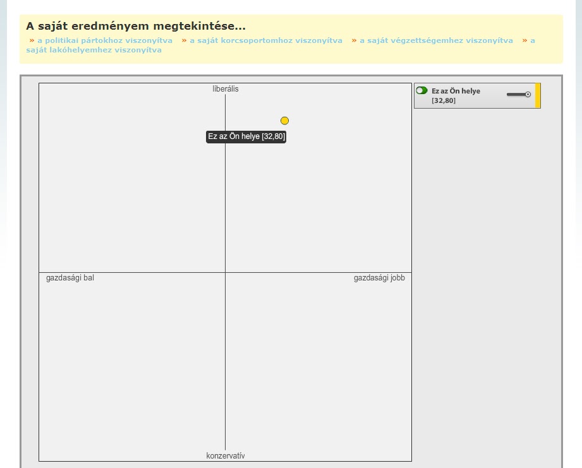The height and width of the screenshot is (468, 582).
Task: Open 'saját lakóhelyemhez viszonyítva' link
Action: click(94, 50)
